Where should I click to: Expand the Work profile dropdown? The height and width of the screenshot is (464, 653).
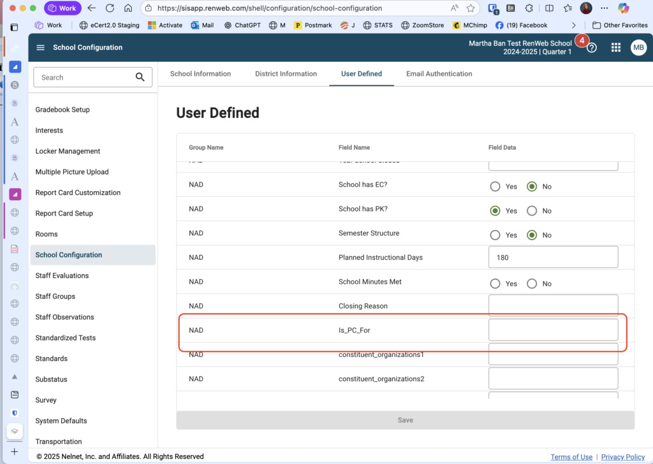[62, 8]
